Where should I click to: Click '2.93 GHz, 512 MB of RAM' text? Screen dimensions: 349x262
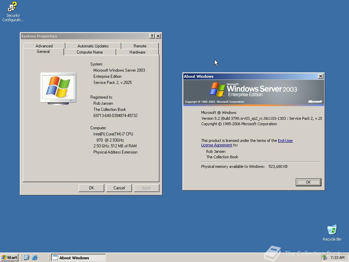point(115,146)
